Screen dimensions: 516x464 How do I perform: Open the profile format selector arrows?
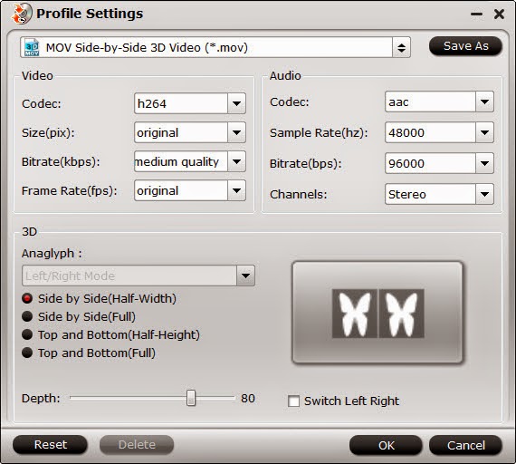pos(401,48)
